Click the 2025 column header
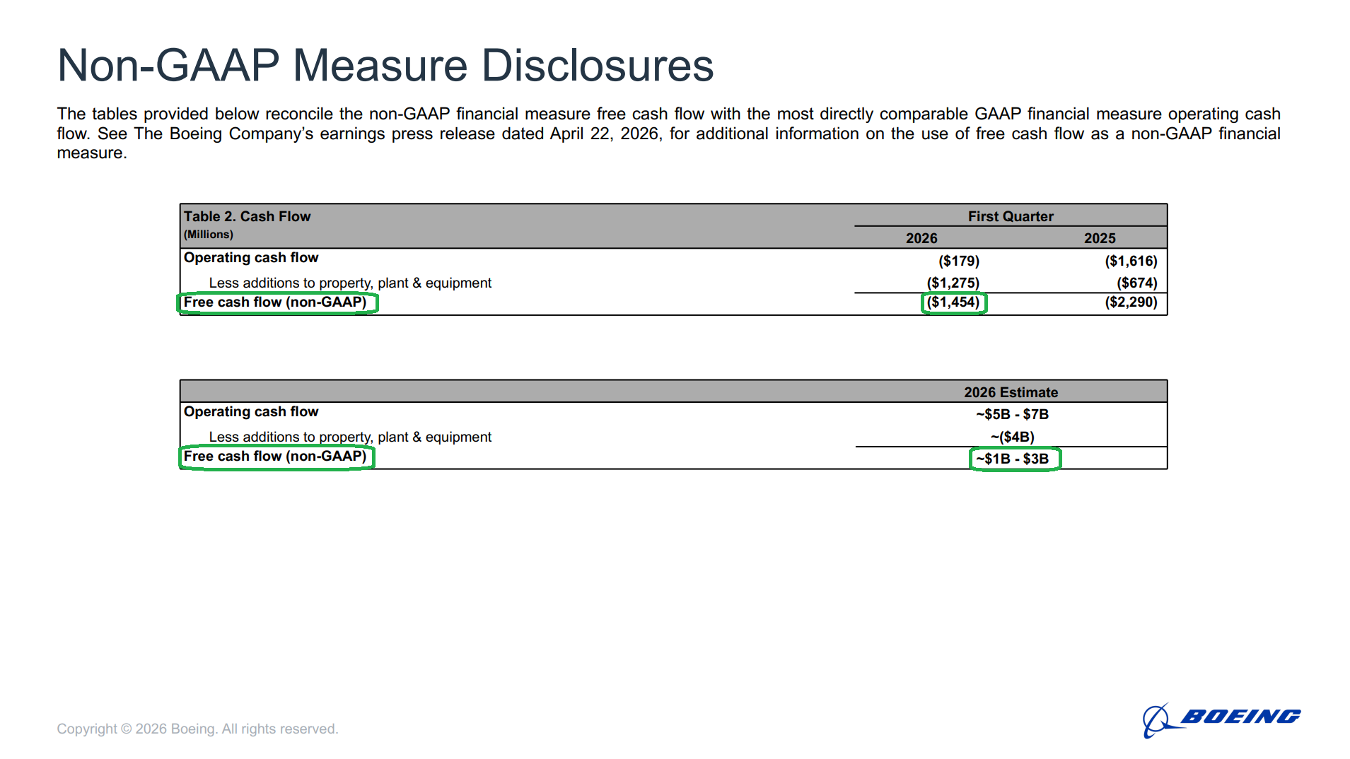The image size is (1350, 759). click(x=1099, y=238)
